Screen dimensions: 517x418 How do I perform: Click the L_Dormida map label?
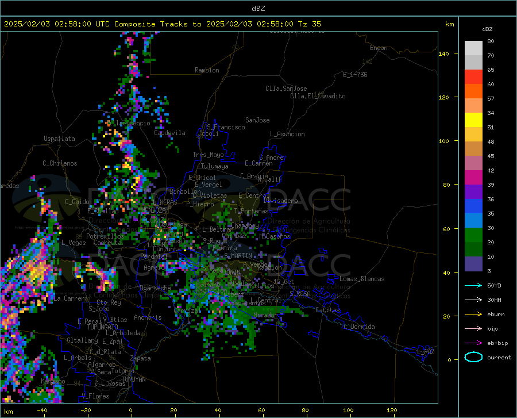click(359, 327)
